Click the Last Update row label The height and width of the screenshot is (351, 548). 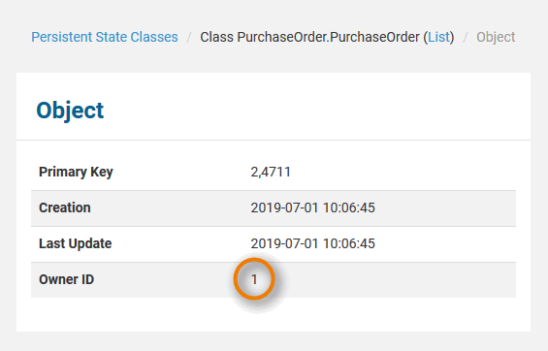click(75, 243)
